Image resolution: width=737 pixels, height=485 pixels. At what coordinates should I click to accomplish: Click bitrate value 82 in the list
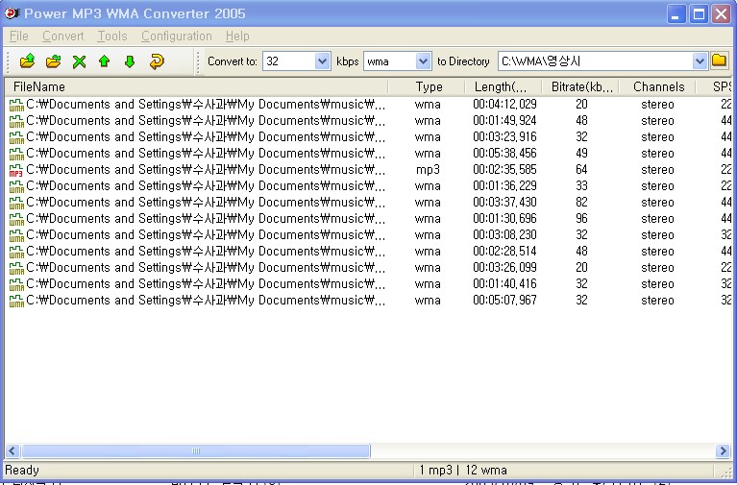click(582, 202)
